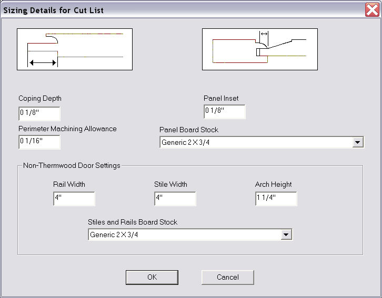Confirm settings with the OK button
The height and width of the screenshot is (298, 382).
[x=152, y=277]
